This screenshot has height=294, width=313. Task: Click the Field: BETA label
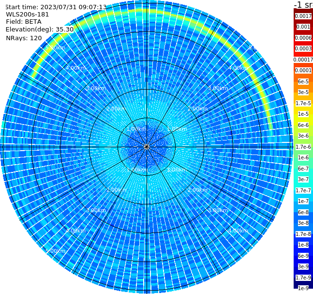pyautogui.click(x=24, y=22)
